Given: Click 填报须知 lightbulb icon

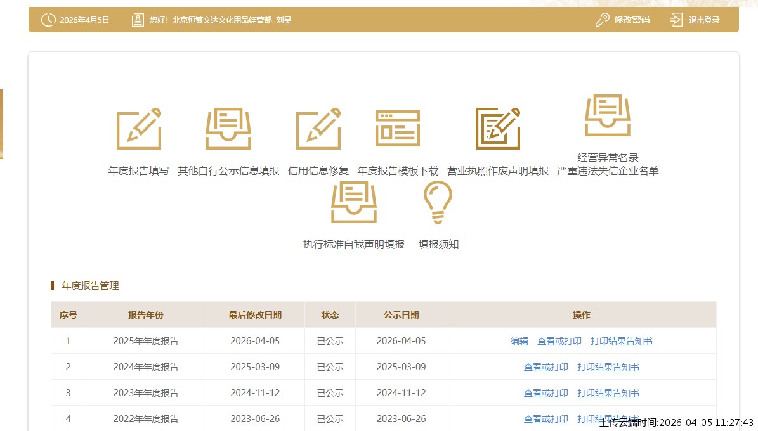Looking at the screenshot, I should [438, 202].
